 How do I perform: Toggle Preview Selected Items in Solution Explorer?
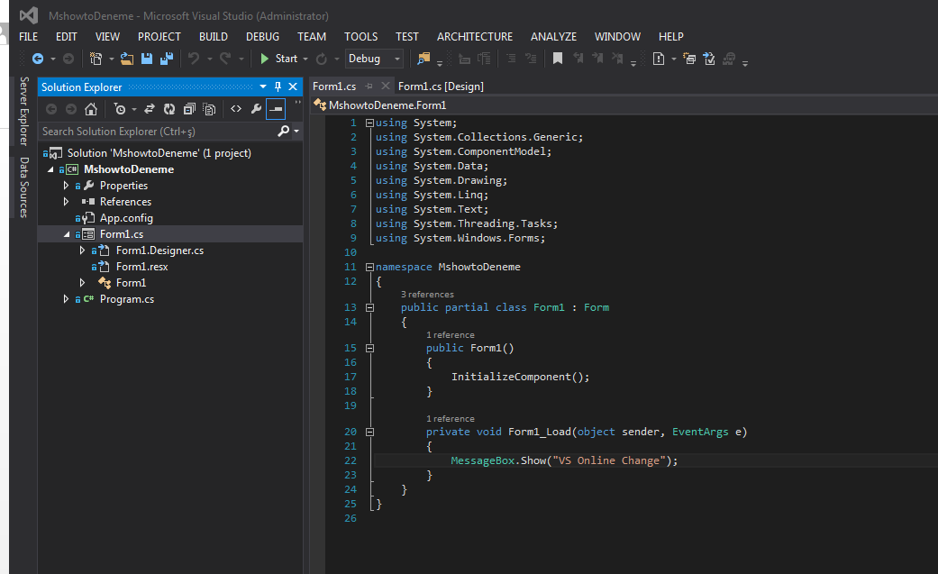click(x=276, y=109)
